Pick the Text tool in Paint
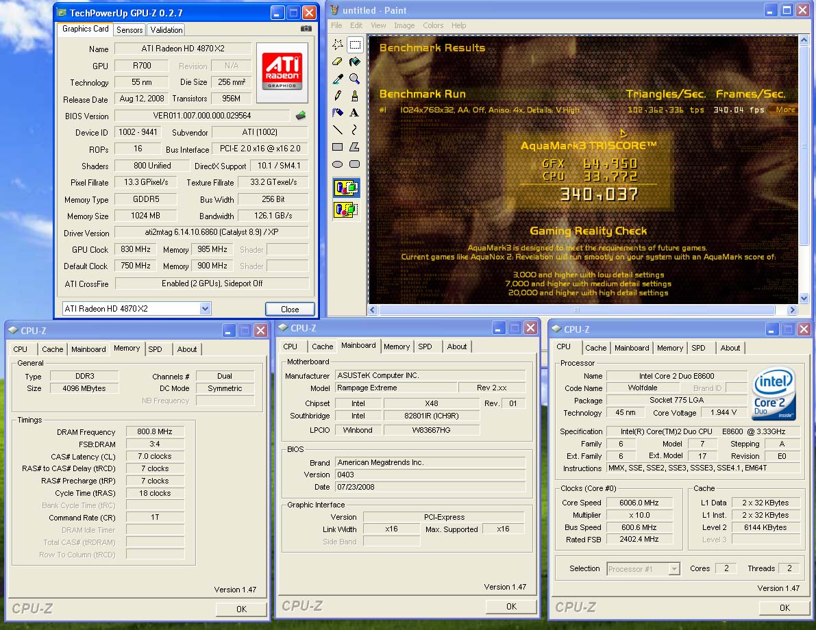Image resolution: width=816 pixels, height=630 pixels. (x=355, y=112)
